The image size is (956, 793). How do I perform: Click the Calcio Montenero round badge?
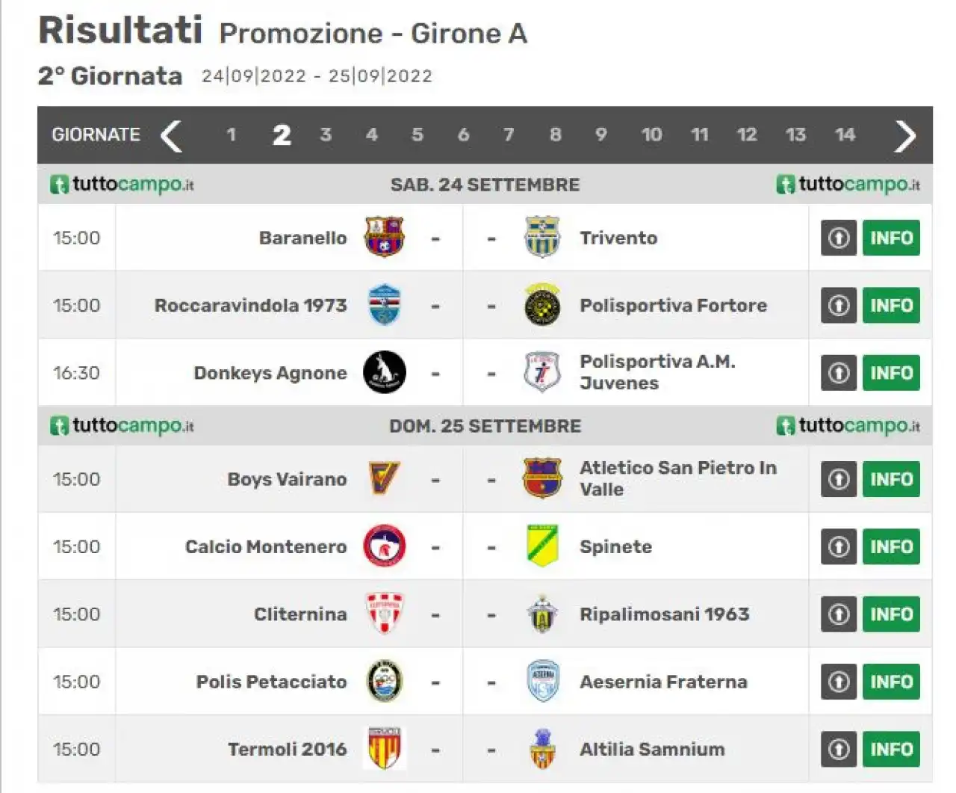point(384,546)
